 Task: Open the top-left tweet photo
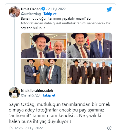pos(44,45)
